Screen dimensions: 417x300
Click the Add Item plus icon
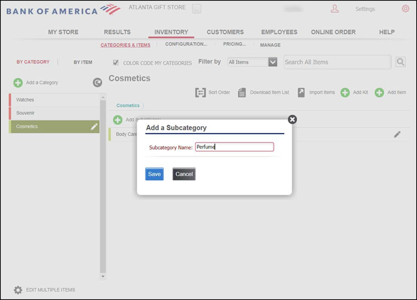click(379, 92)
